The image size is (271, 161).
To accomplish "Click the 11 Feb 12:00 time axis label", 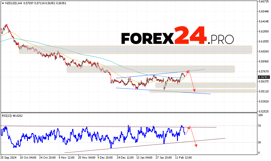I will coord(184,158).
